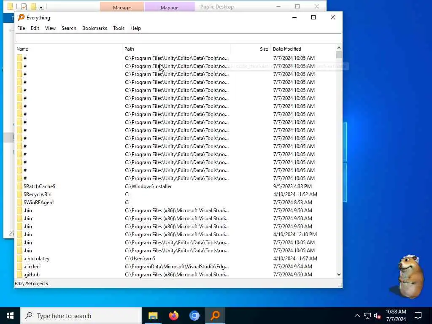Open the Tools menu

[119, 28]
